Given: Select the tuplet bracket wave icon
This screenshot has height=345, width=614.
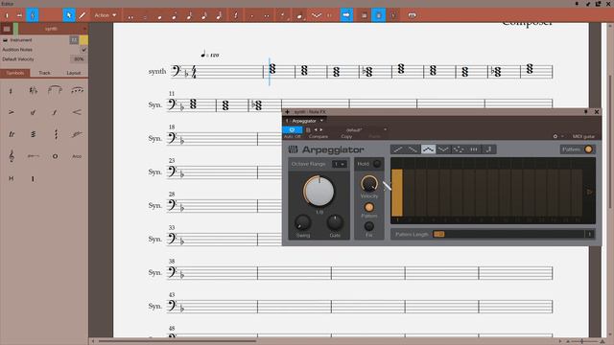Looking at the screenshot, I should [x=317, y=15].
